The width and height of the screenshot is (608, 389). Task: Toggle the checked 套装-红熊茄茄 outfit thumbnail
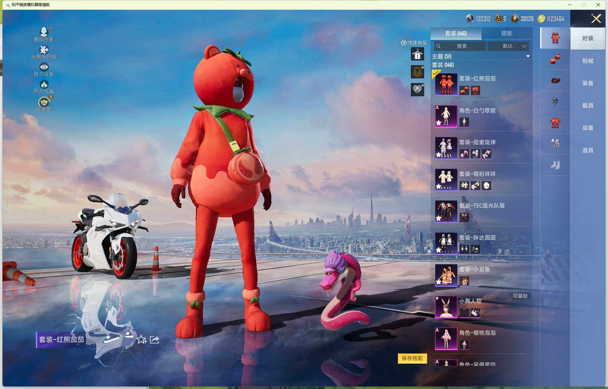point(446,84)
